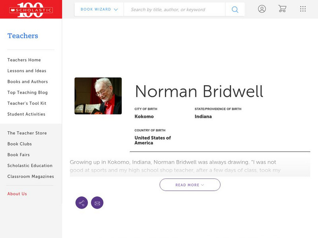The image size is (318, 238).
Task: Open the Book Clubs link
Action: (19, 144)
